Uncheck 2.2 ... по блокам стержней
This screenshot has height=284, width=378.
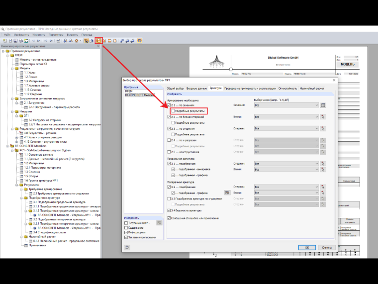click(169, 117)
